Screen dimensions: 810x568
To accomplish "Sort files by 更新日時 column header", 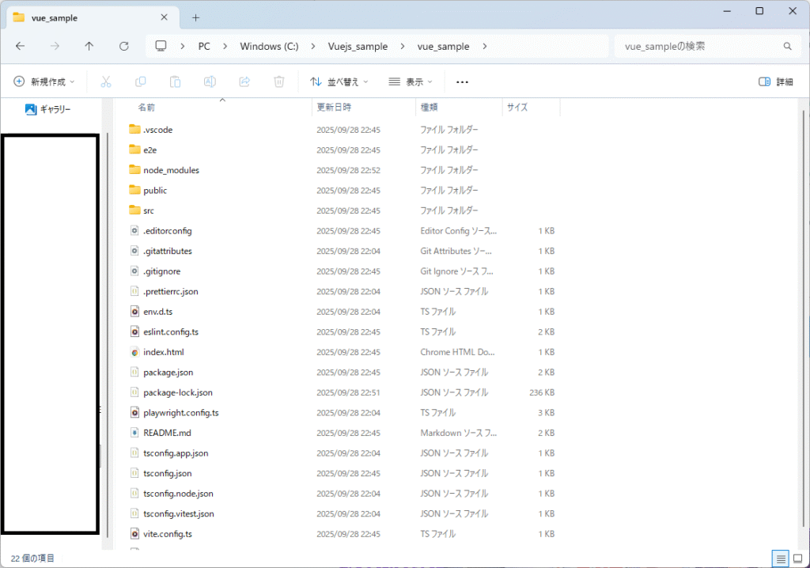I will [335, 107].
